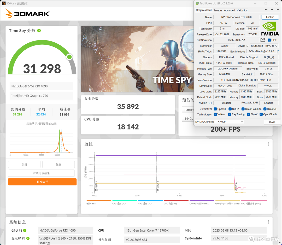The width and height of the screenshot is (282, 245).
Task: Click the Lookup button in GPU-Z
Action: pyautogui.click(x=270, y=17)
